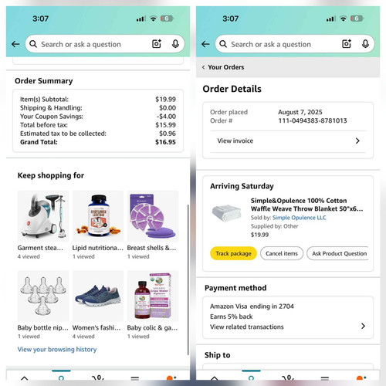Viewport: 386px width, 386px height.
Task: Open camera lens search on right screen
Action: (x=347, y=44)
